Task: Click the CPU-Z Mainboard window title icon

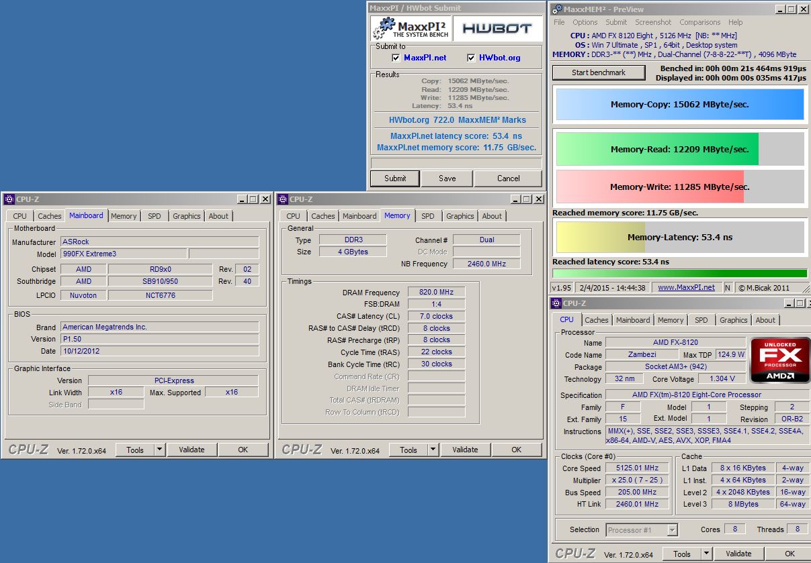Action: tap(9, 199)
